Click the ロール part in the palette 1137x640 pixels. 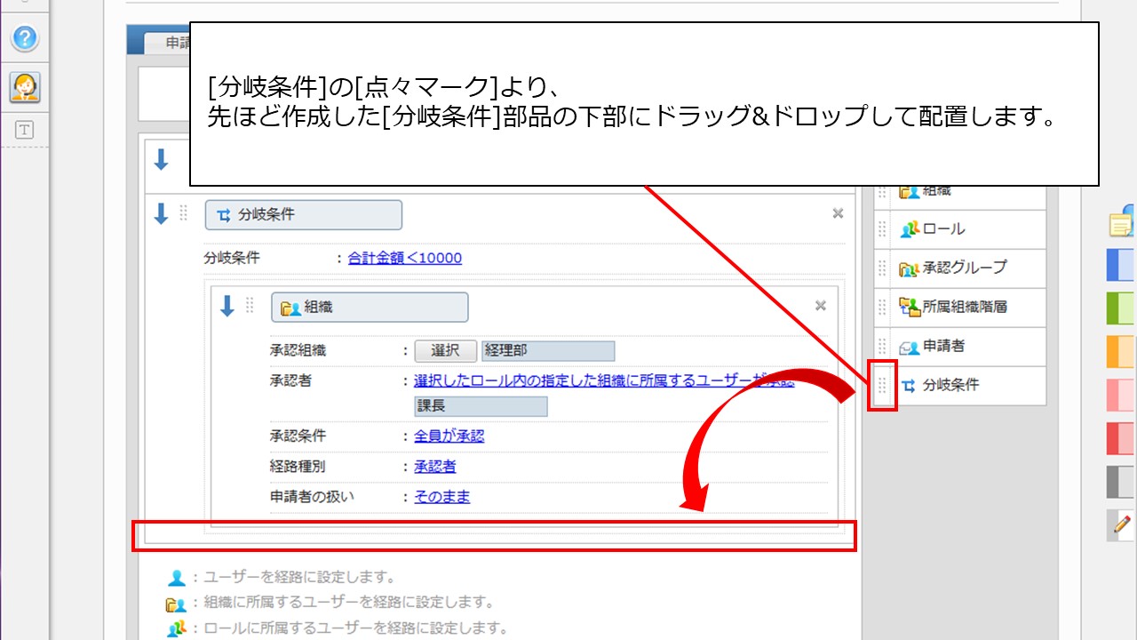pos(943,229)
